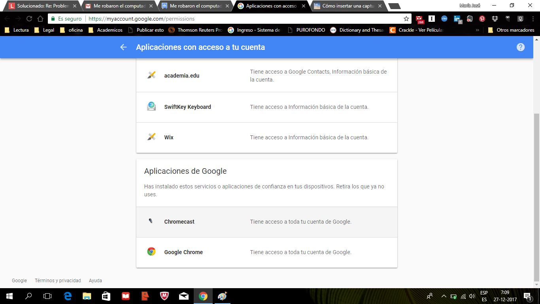Open the Pinterest save button extension
This screenshot has width=540, height=304.
coord(482,19)
